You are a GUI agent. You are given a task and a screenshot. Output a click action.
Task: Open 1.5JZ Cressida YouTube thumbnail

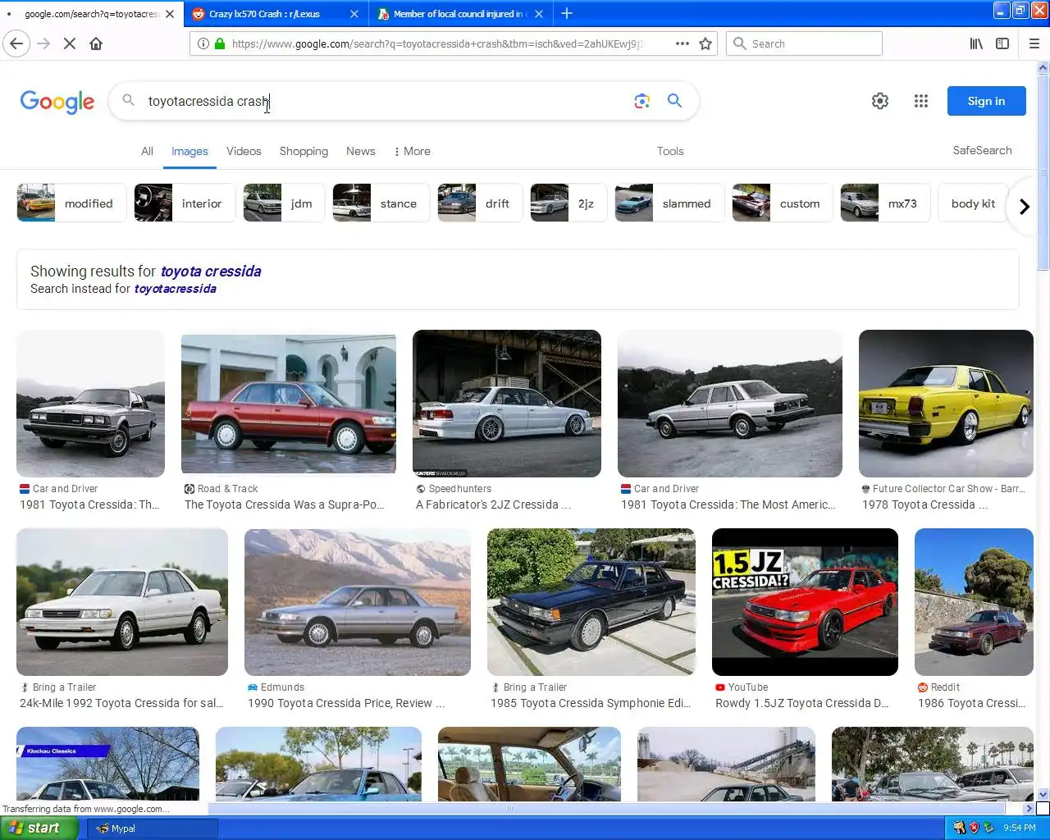click(x=805, y=602)
